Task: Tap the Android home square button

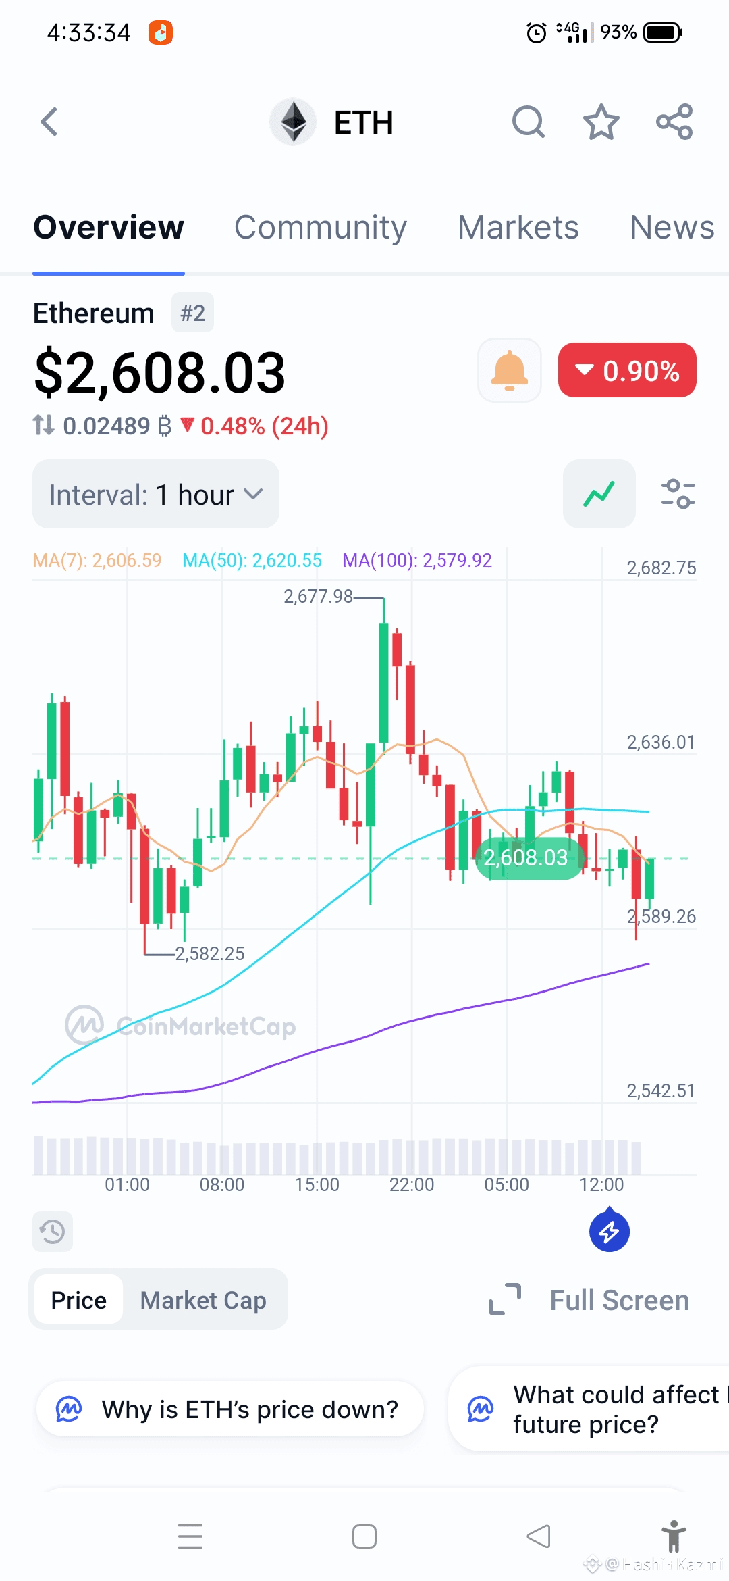Action: 364,1536
